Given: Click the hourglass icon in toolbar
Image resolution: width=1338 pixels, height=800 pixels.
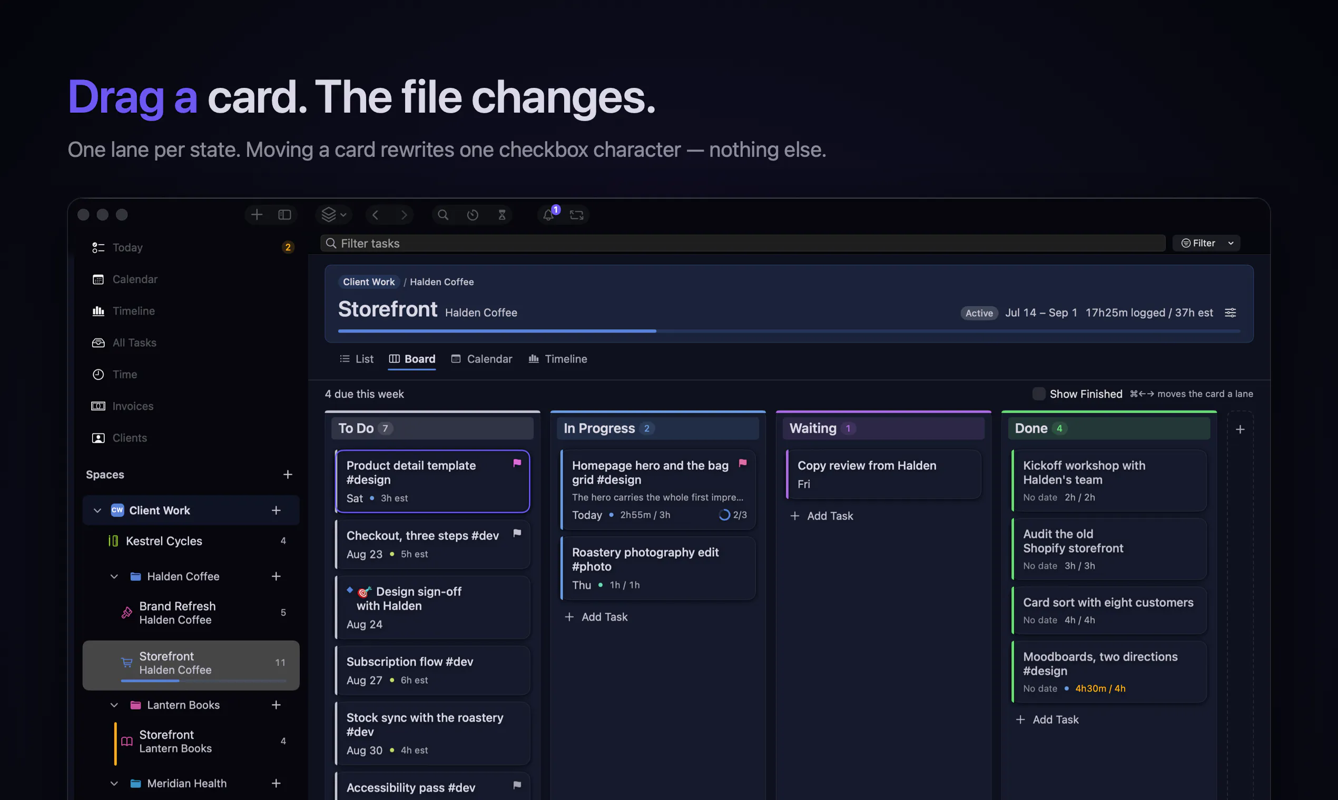Looking at the screenshot, I should [501, 215].
